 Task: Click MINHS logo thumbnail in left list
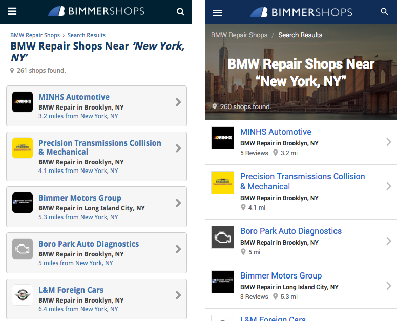click(x=23, y=102)
